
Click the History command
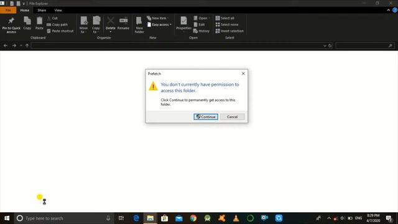pos(201,31)
